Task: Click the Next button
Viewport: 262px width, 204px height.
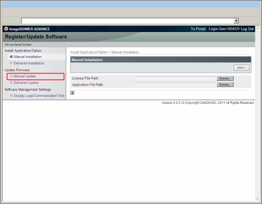Action: 242,68
